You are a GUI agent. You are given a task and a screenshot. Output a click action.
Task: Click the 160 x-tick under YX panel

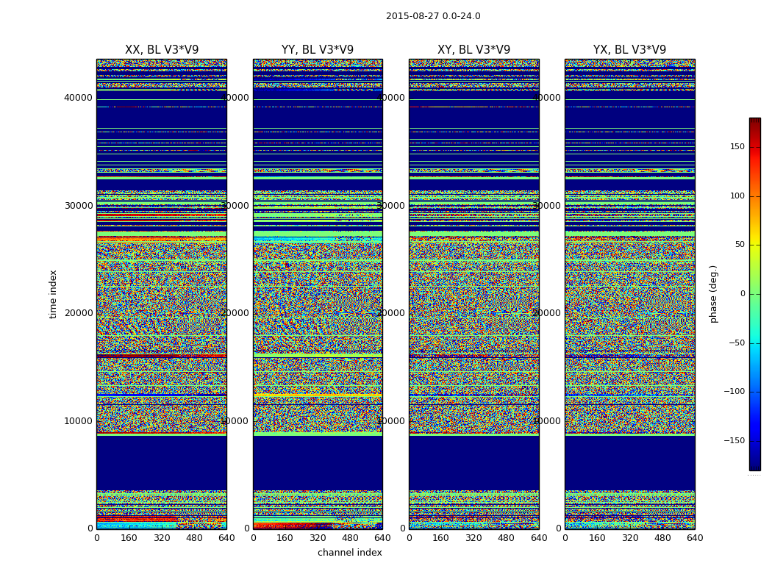click(597, 538)
